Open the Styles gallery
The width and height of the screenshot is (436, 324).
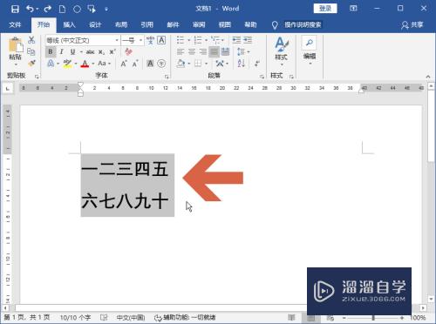(x=281, y=51)
